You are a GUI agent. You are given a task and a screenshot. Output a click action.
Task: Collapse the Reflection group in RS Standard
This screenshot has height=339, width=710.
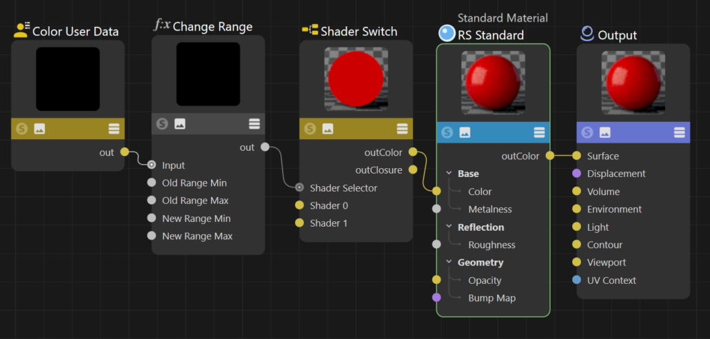[449, 227]
